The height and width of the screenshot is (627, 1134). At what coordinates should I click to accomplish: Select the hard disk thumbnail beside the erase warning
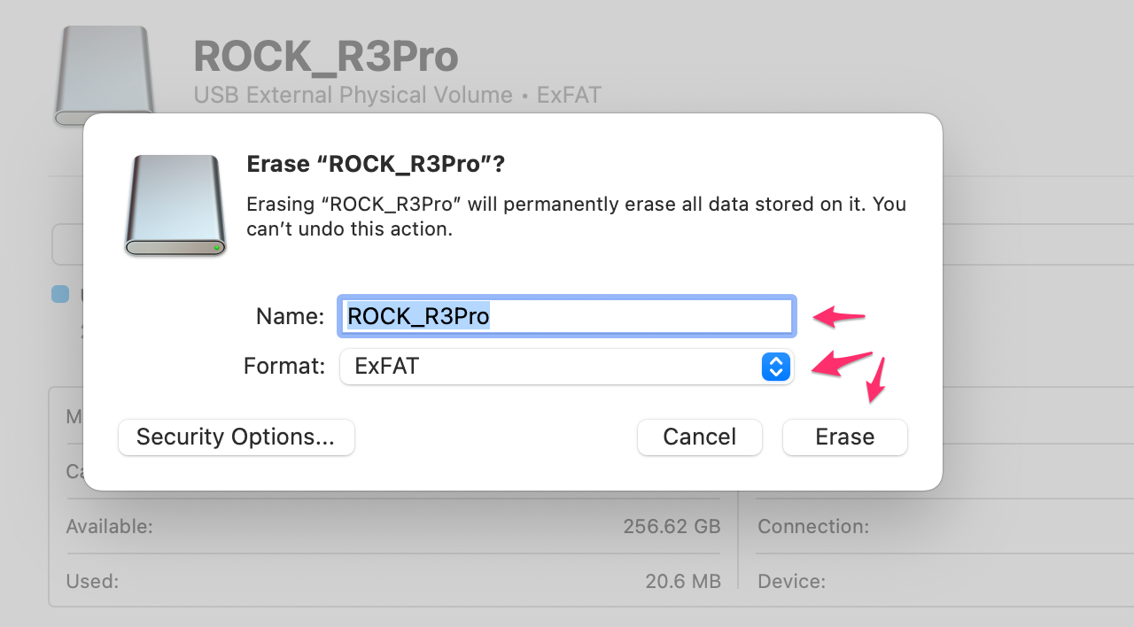coord(175,205)
